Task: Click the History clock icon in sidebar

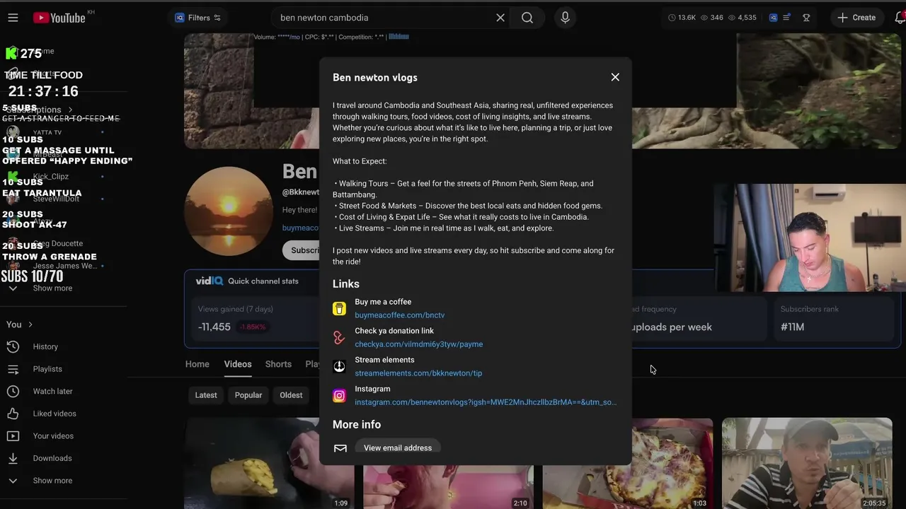Action: (13, 346)
